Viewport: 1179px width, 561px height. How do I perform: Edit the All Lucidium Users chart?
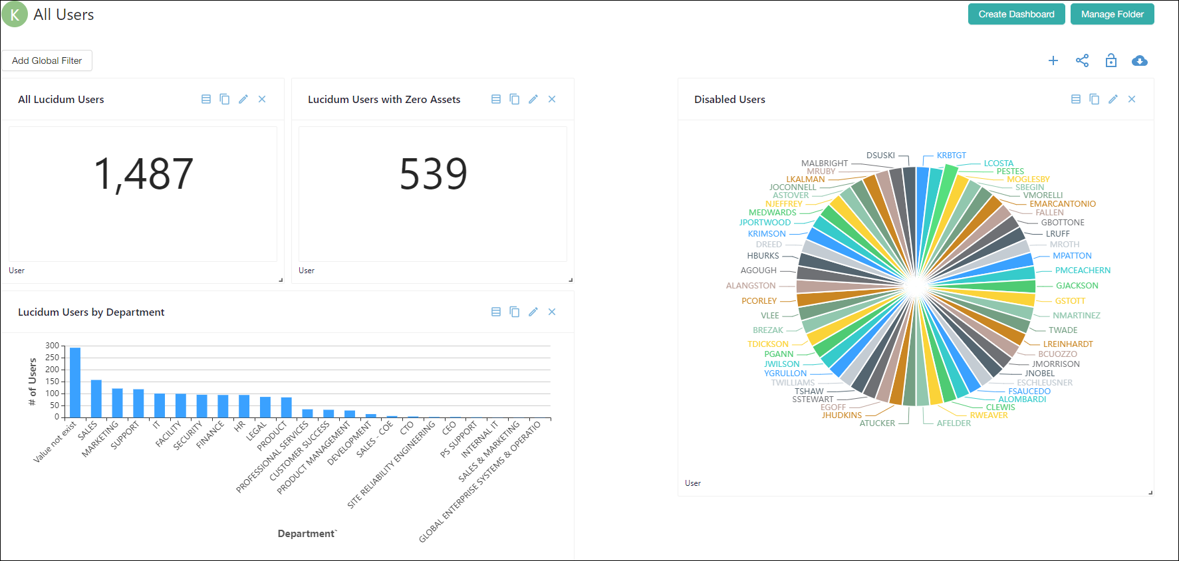(x=243, y=99)
